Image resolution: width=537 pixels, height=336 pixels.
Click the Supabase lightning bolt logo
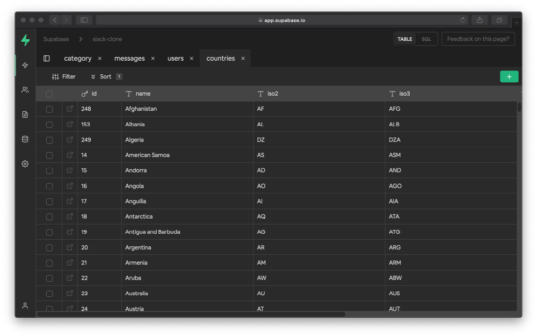point(25,40)
